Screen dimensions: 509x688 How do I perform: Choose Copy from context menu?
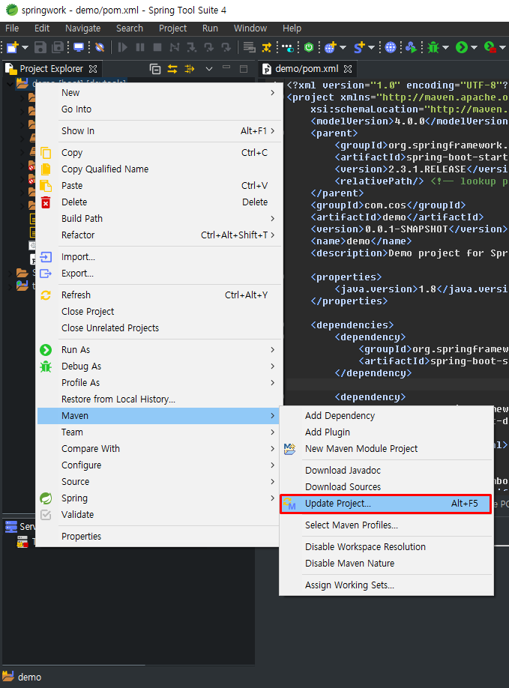coord(159,153)
